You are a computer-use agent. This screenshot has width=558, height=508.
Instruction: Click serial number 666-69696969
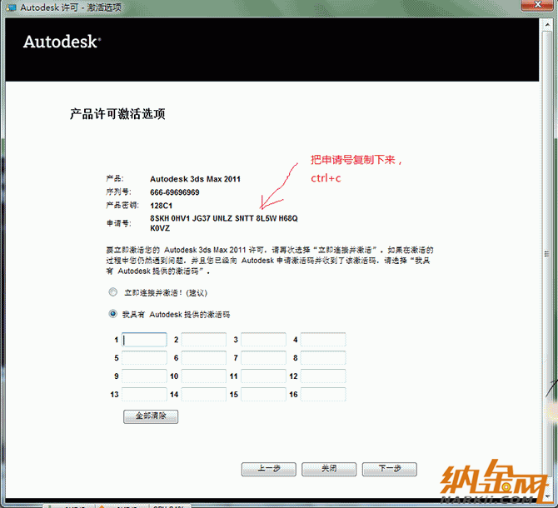(x=174, y=192)
